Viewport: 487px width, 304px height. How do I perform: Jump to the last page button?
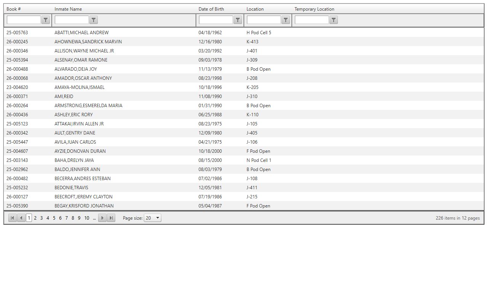click(111, 218)
